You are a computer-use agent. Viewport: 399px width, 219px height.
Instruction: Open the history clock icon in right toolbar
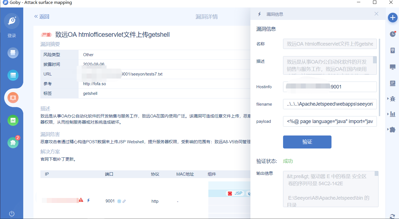coord(392,34)
